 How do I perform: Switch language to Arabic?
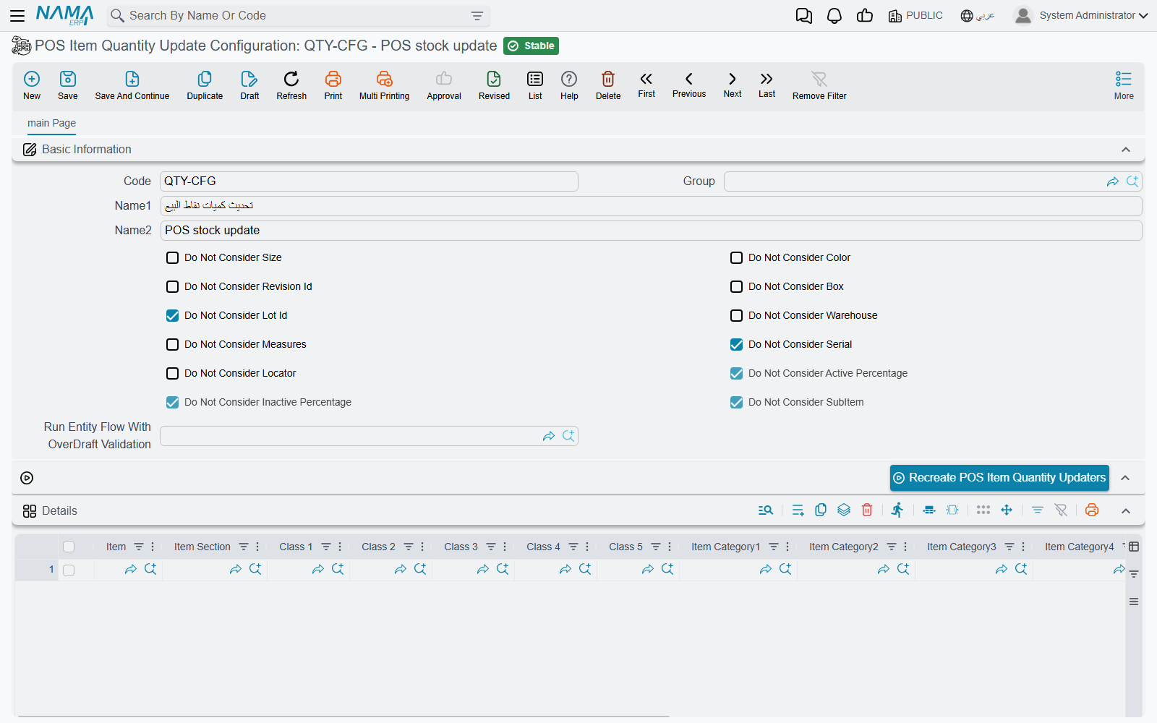(977, 16)
